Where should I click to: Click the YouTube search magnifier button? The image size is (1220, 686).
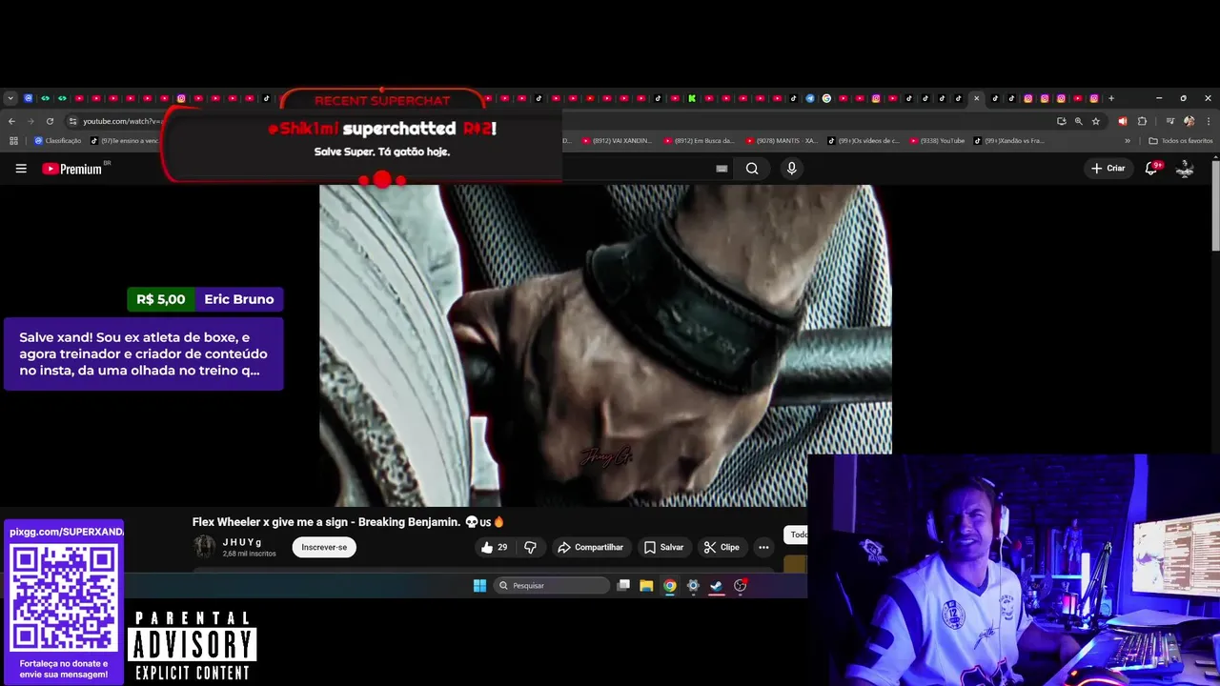point(752,169)
